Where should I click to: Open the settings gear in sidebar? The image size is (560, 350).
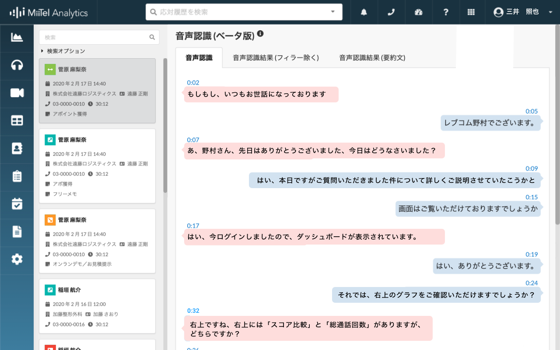pyautogui.click(x=17, y=259)
